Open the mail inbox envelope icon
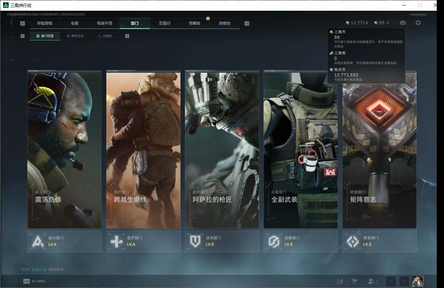 [x=403, y=23]
